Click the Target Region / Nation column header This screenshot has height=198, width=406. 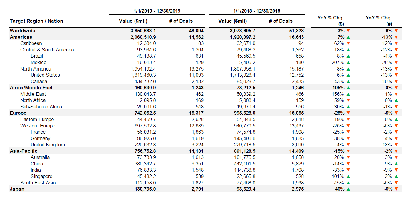click(36, 21)
